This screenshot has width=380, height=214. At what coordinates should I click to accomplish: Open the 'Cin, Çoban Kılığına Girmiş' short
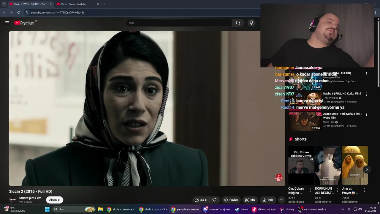[x=301, y=165]
